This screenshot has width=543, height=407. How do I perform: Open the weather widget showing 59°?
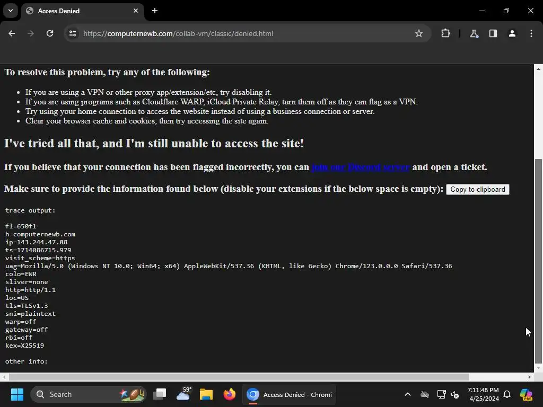[183, 394]
